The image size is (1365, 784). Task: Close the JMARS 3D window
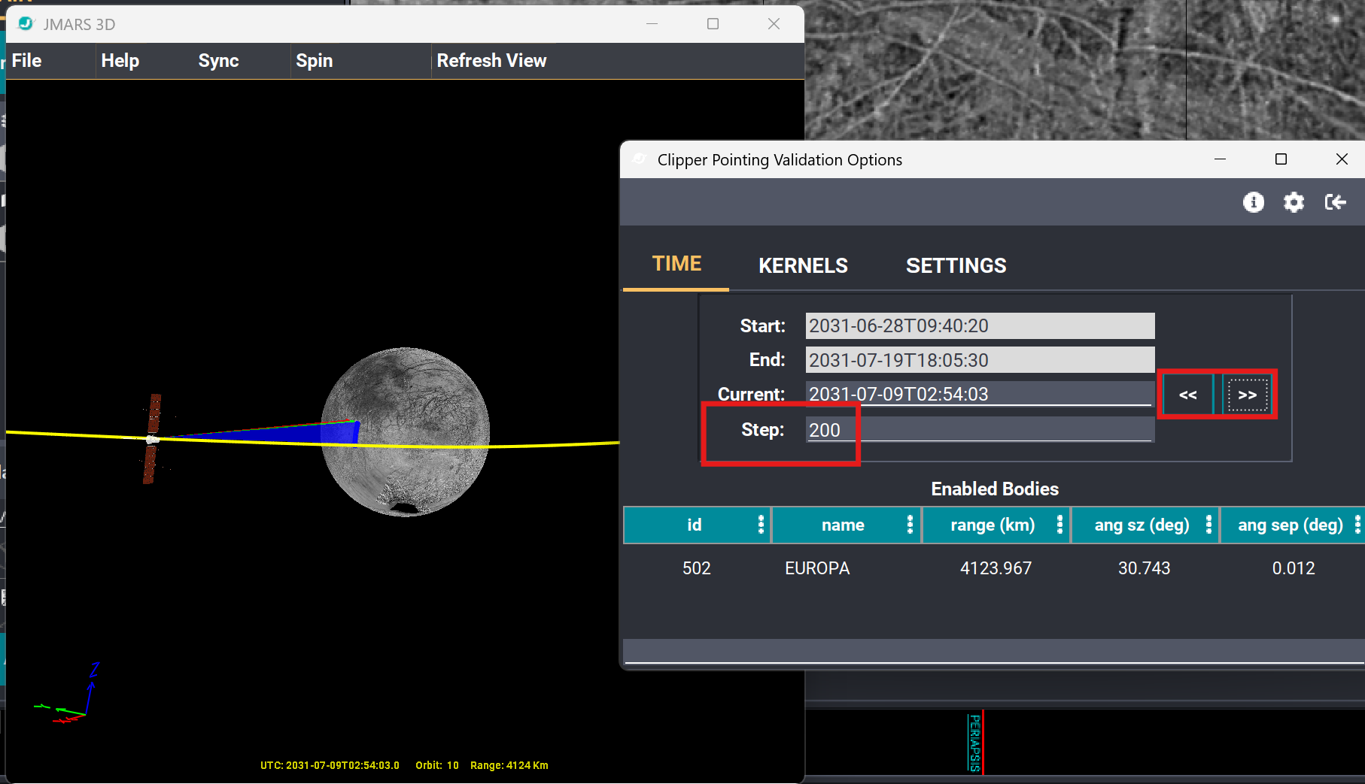774,24
